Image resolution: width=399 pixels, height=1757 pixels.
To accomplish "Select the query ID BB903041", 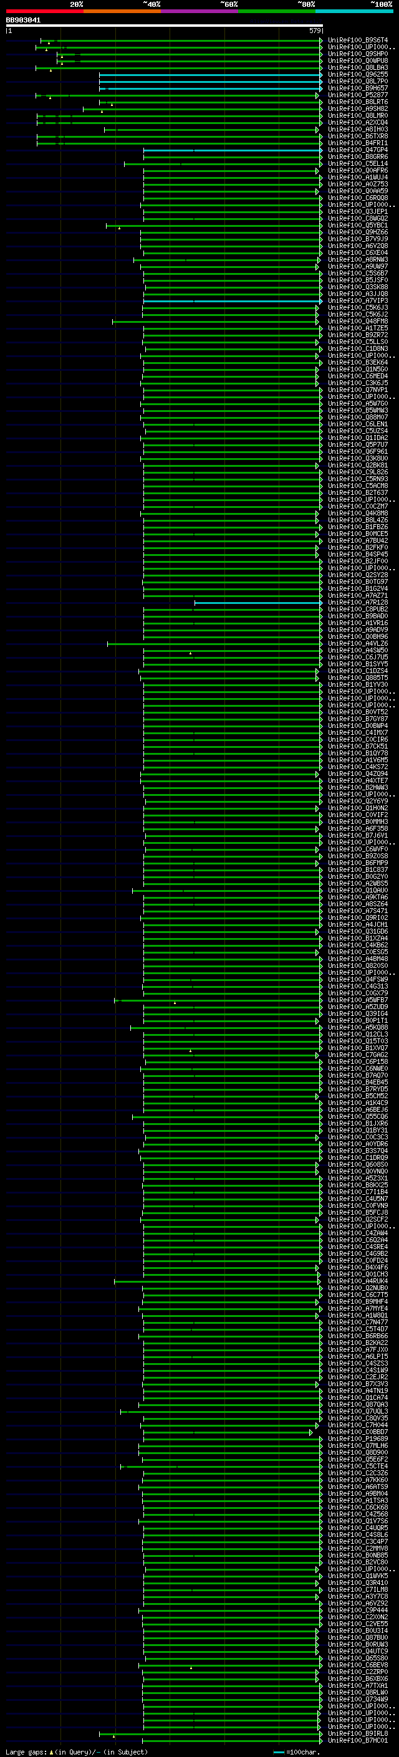I will 23,21.
